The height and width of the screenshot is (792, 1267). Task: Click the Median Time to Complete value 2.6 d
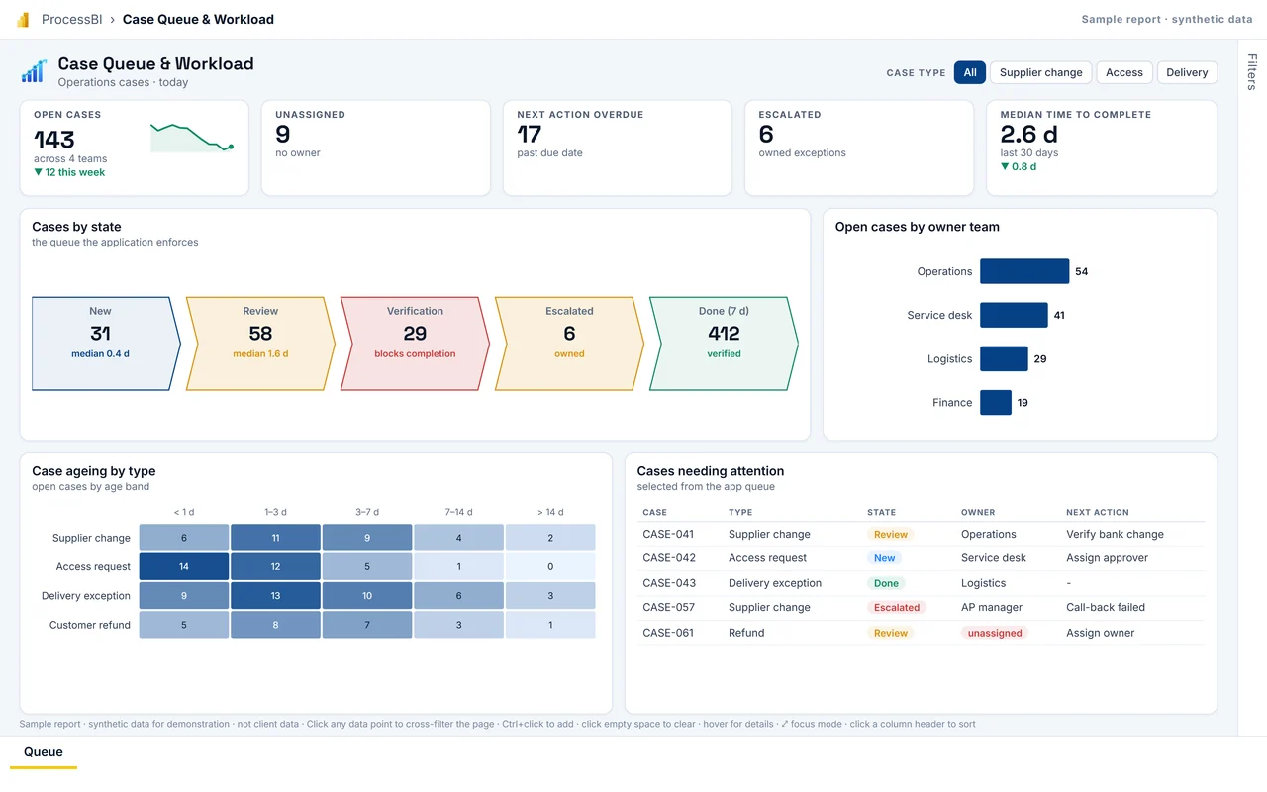[x=1029, y=134]
